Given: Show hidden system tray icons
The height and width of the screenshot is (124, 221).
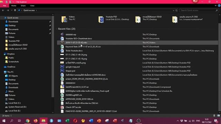Looking at the screenshot, I should (x=178, y=121).
